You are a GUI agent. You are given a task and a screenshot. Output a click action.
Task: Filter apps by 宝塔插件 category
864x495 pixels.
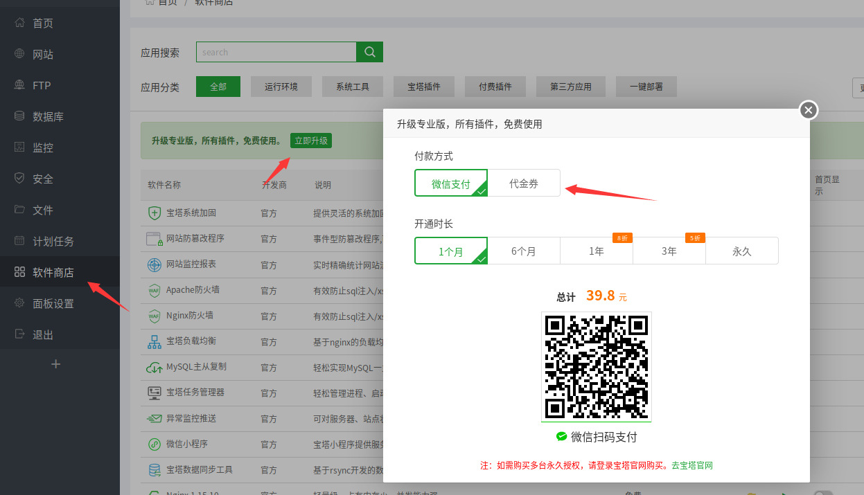[x=424, y=87]
